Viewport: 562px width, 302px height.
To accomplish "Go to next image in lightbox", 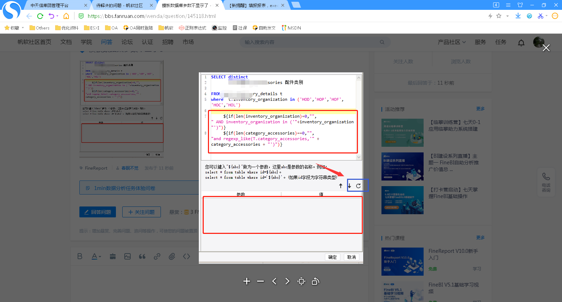I will tap(288, 281).
